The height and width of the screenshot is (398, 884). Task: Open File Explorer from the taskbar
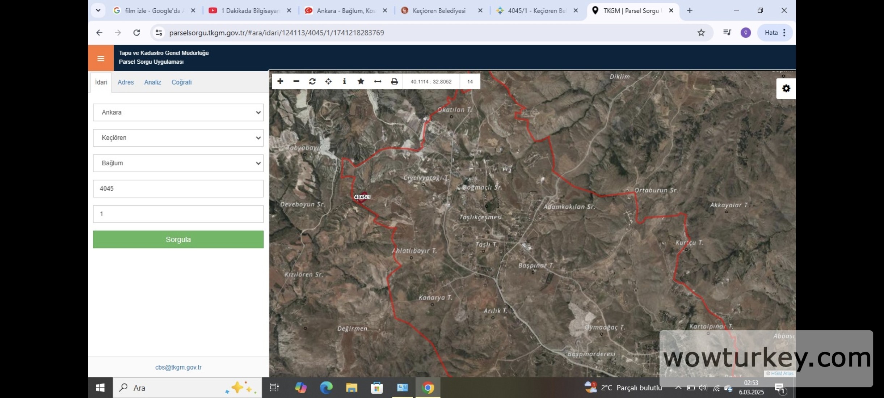[x=351, y=388]
